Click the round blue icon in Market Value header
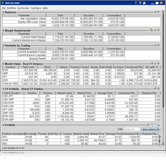Image resolution: width=166 pixels, height=161 pixels. click(155, 63)
